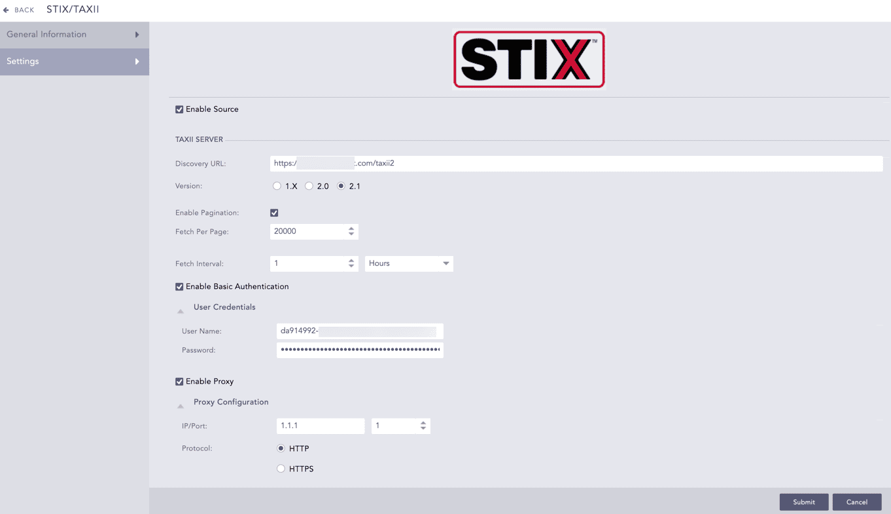Disable the Enable Source checkbox
The image size is (891, 514).
(x=179, y=109)
